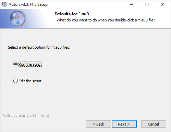The height and width of the screenshot is (132, 171).
Task: Minimize the AutoIt Setup window
Action: (x=132, y=4)
